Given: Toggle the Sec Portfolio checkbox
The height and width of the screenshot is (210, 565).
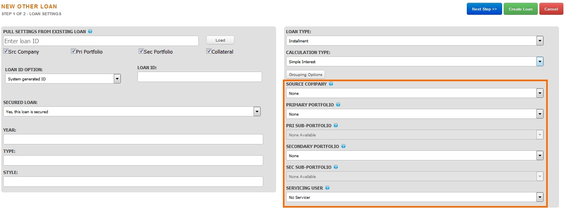Looking at the screenshot, I should (141, 51).
